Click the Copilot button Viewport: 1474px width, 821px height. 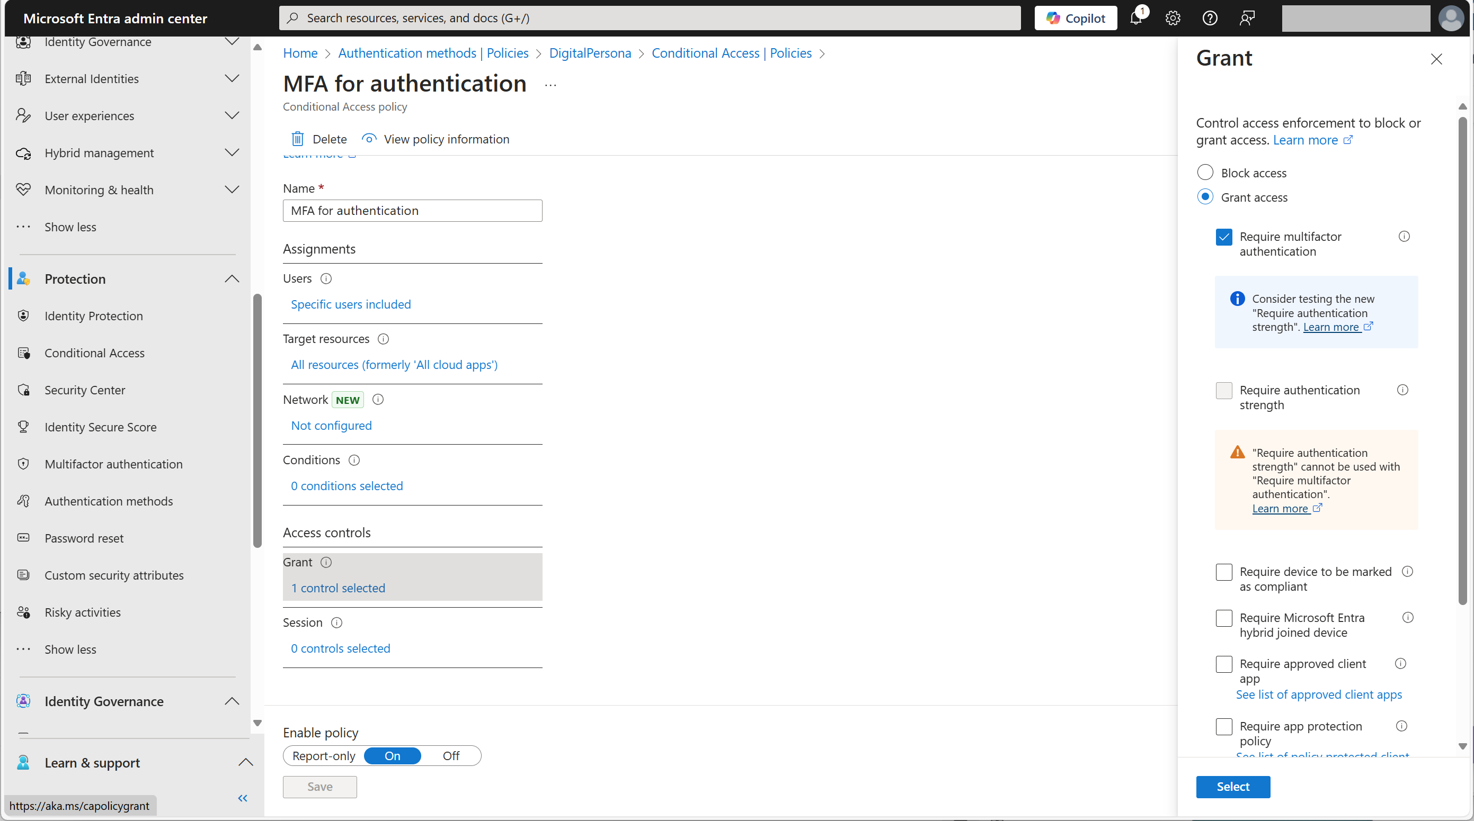click(1076, 19)
